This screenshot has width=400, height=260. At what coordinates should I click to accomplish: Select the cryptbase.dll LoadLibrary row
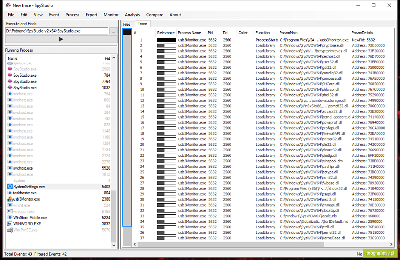click(x=263, y=45)
